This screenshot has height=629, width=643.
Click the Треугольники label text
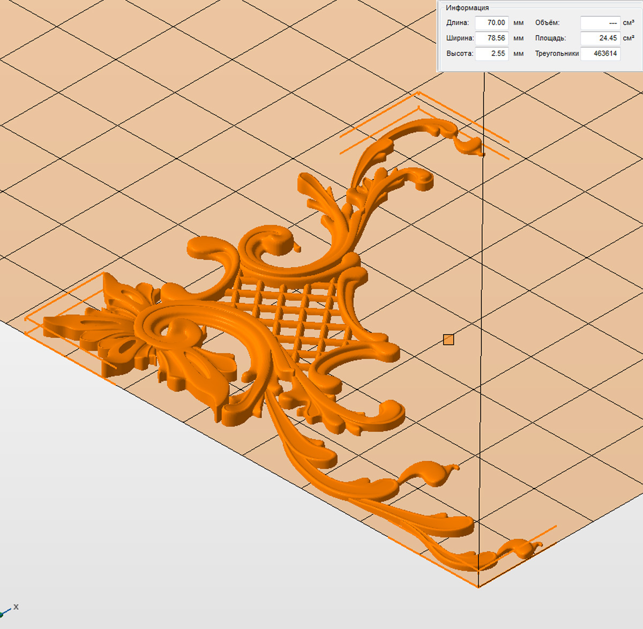point(557,54)
